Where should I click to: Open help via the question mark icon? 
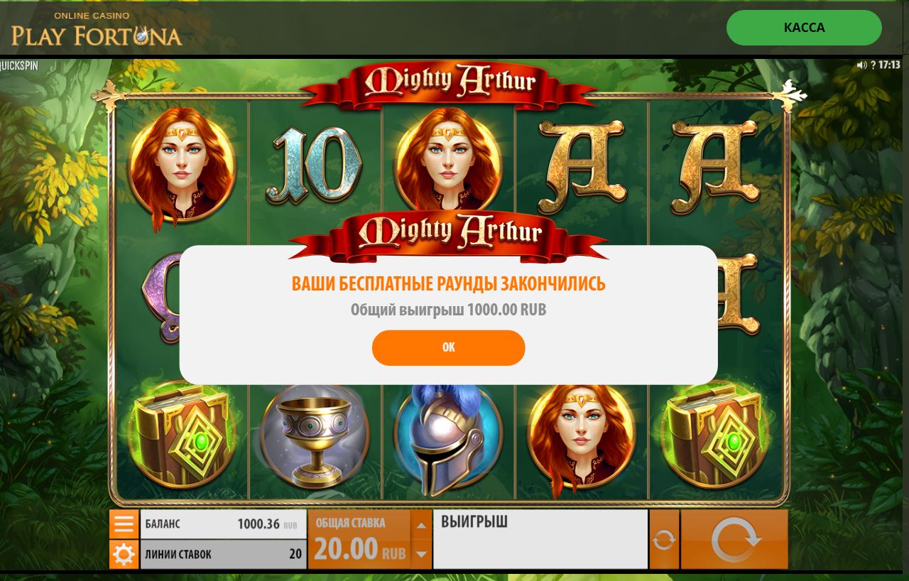[873, 65]
